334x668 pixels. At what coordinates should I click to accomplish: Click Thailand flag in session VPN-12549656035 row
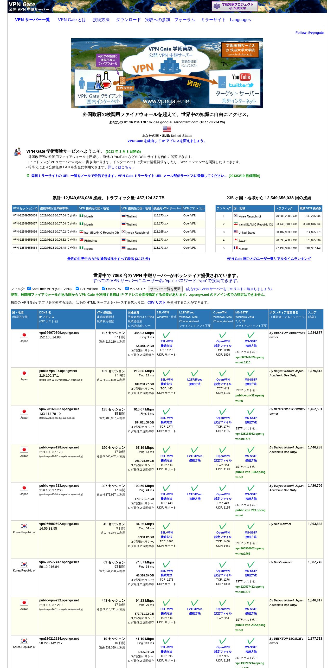(x=124, y=240)
